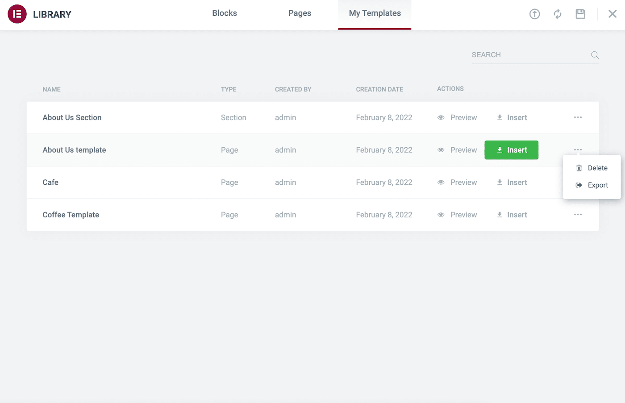
Task: Click the search magnifier icon
Action: [595, 55]
